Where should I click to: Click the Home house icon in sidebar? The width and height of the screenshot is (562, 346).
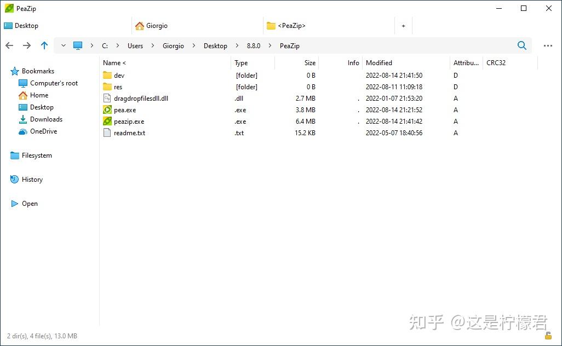tap(23, 95)
